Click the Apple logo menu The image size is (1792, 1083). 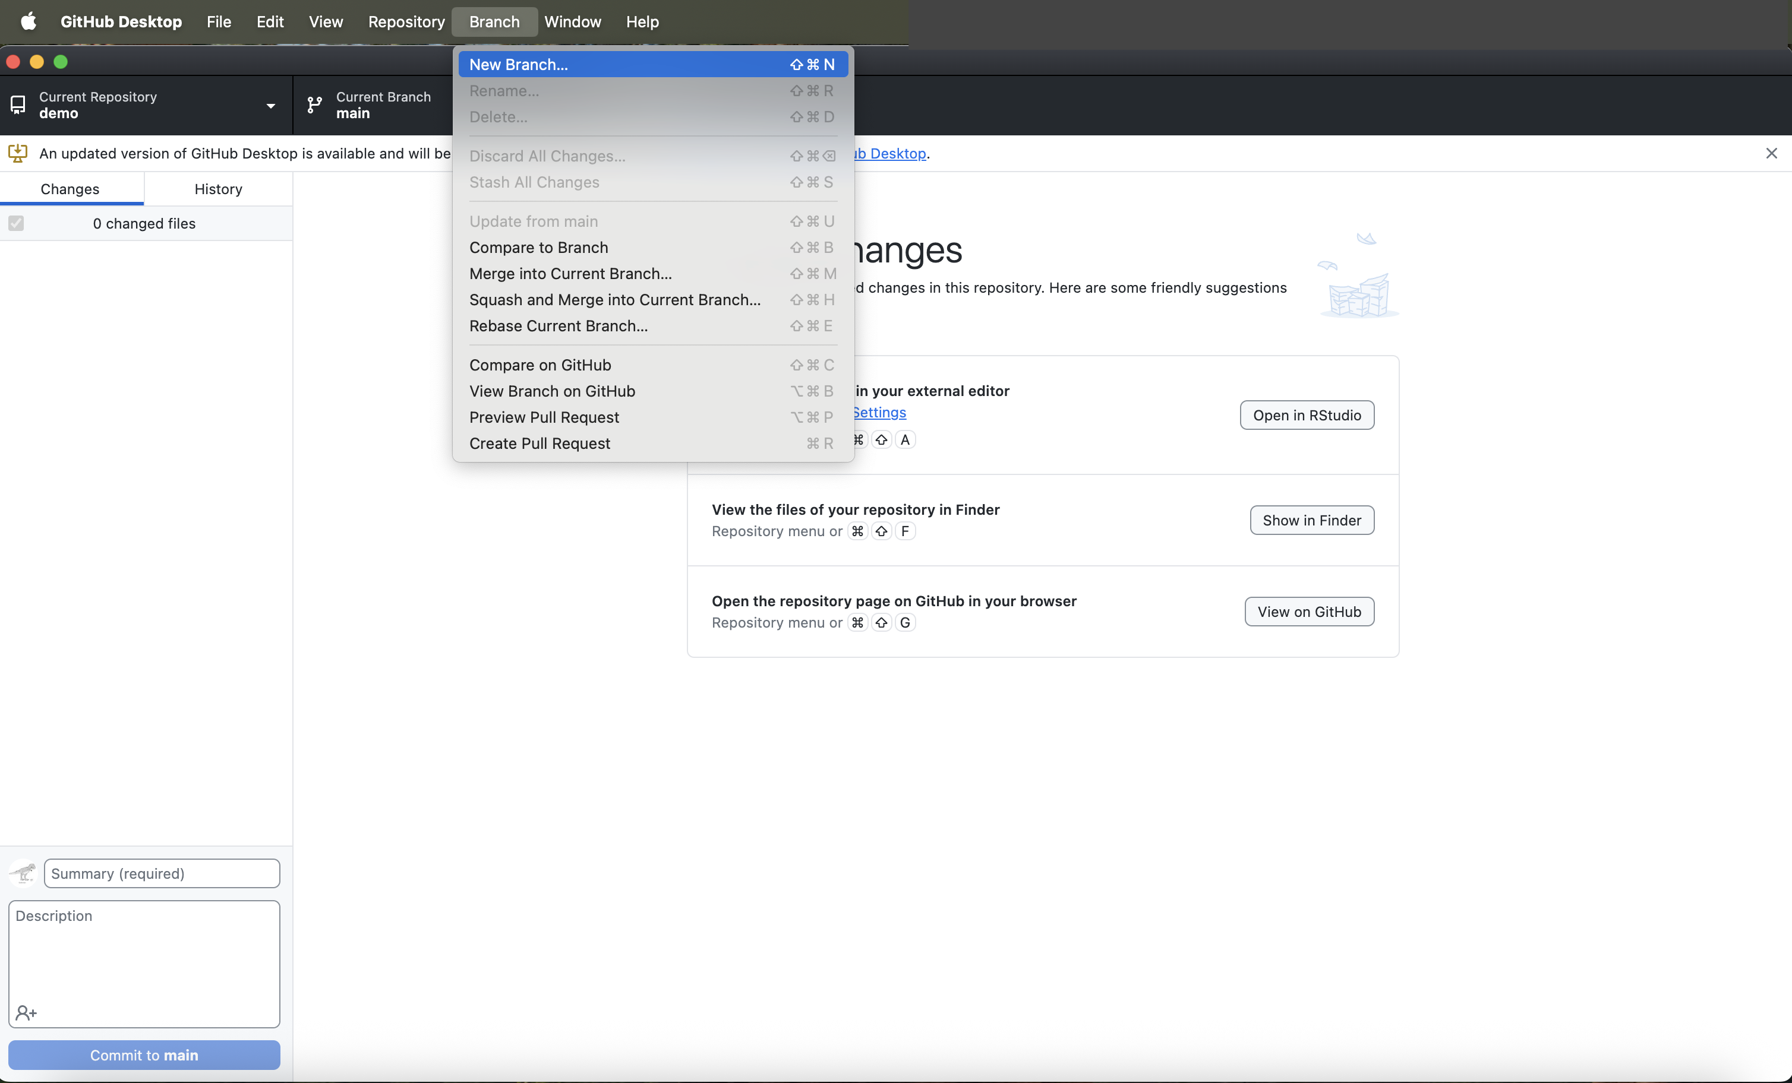pyautogui.click(x=29, y=21)
